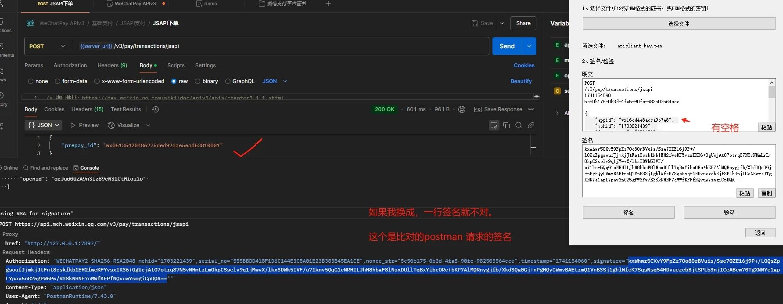Open the raw body JSON type dropdown

pyautogui.click(x=275, y=81)
